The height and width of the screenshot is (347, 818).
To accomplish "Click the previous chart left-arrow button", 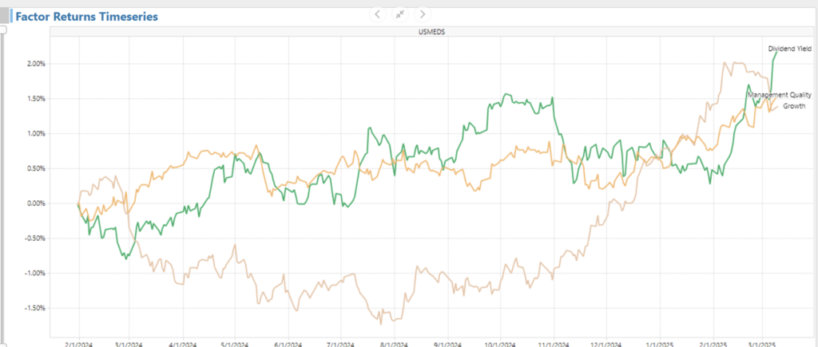I will click(x=378, y=14).
